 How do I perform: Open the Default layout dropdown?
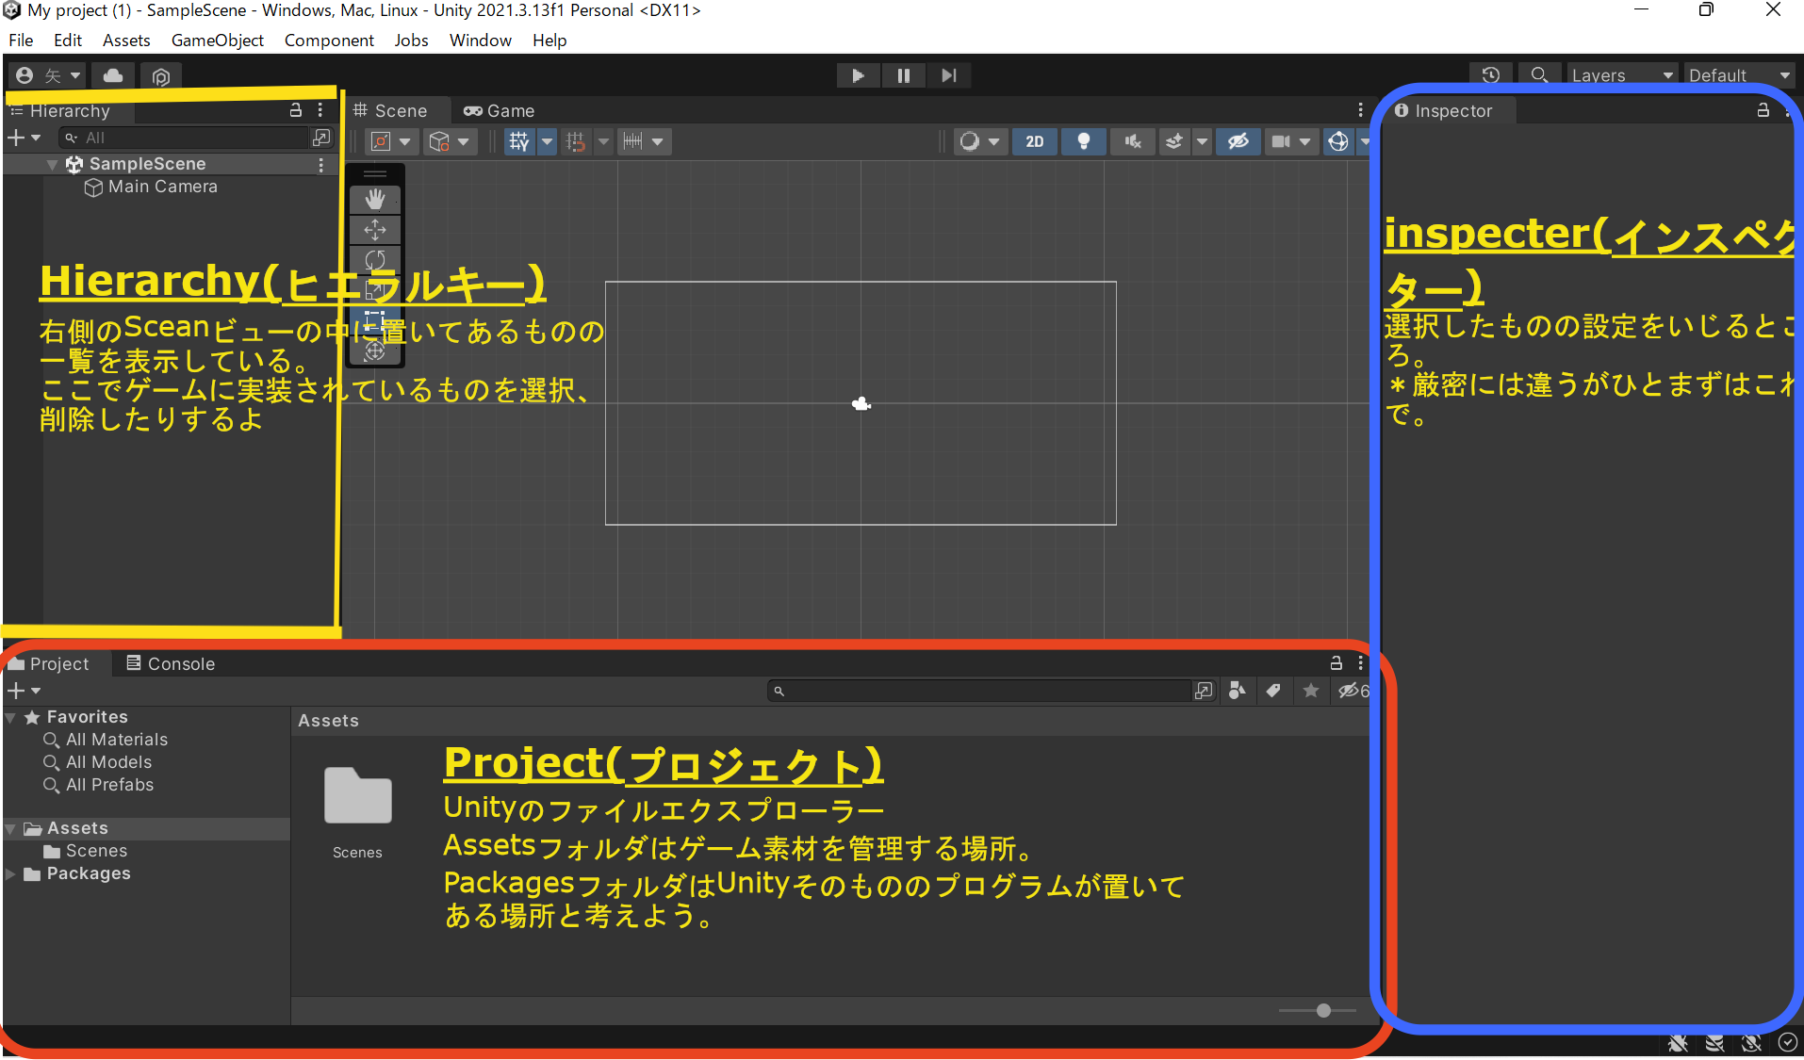[1739, 75]
